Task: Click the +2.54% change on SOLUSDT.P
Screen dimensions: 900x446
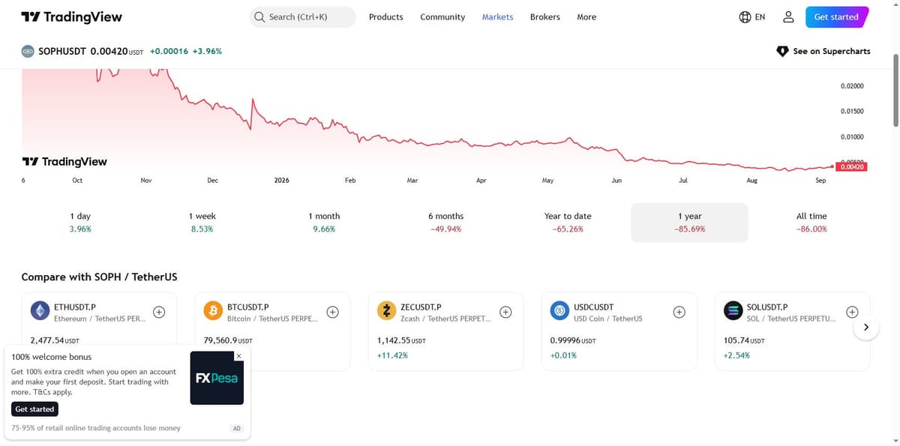Action: [x=736, y=355]
